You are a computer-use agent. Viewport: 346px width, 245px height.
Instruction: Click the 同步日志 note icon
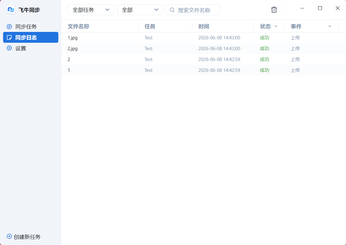point(9,37)
